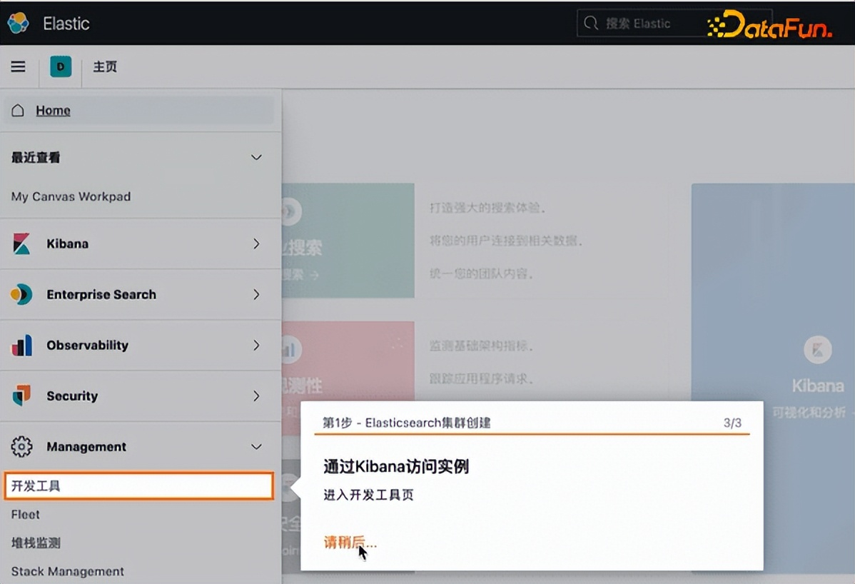Click the Home house icon in the sidebar
Image resolution: width=855 pixels, height=584 pixels.
point(18,110)
